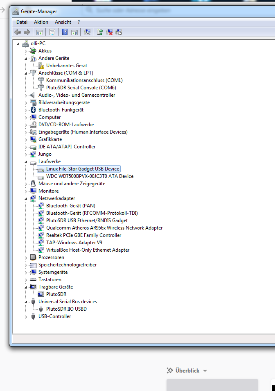
Task: Click the Prozessoren chip icon
Action: 33,257
